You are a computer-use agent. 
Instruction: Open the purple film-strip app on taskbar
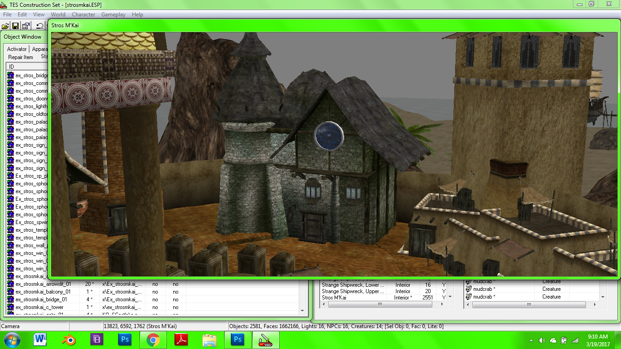(97, 340)
